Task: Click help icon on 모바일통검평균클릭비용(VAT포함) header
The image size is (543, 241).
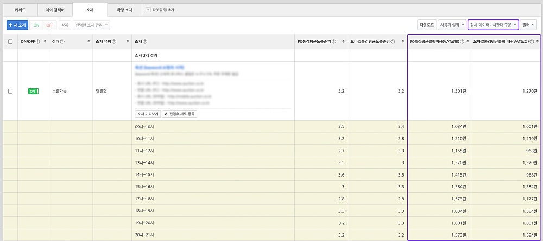Action: (x=532, y=42)
